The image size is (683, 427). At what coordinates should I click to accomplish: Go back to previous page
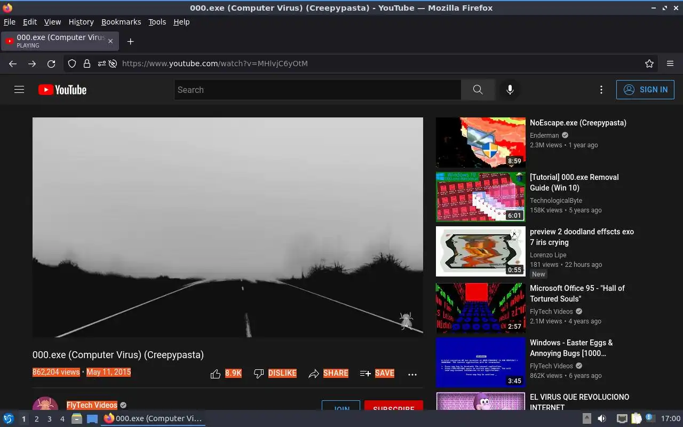pos(13,64)
